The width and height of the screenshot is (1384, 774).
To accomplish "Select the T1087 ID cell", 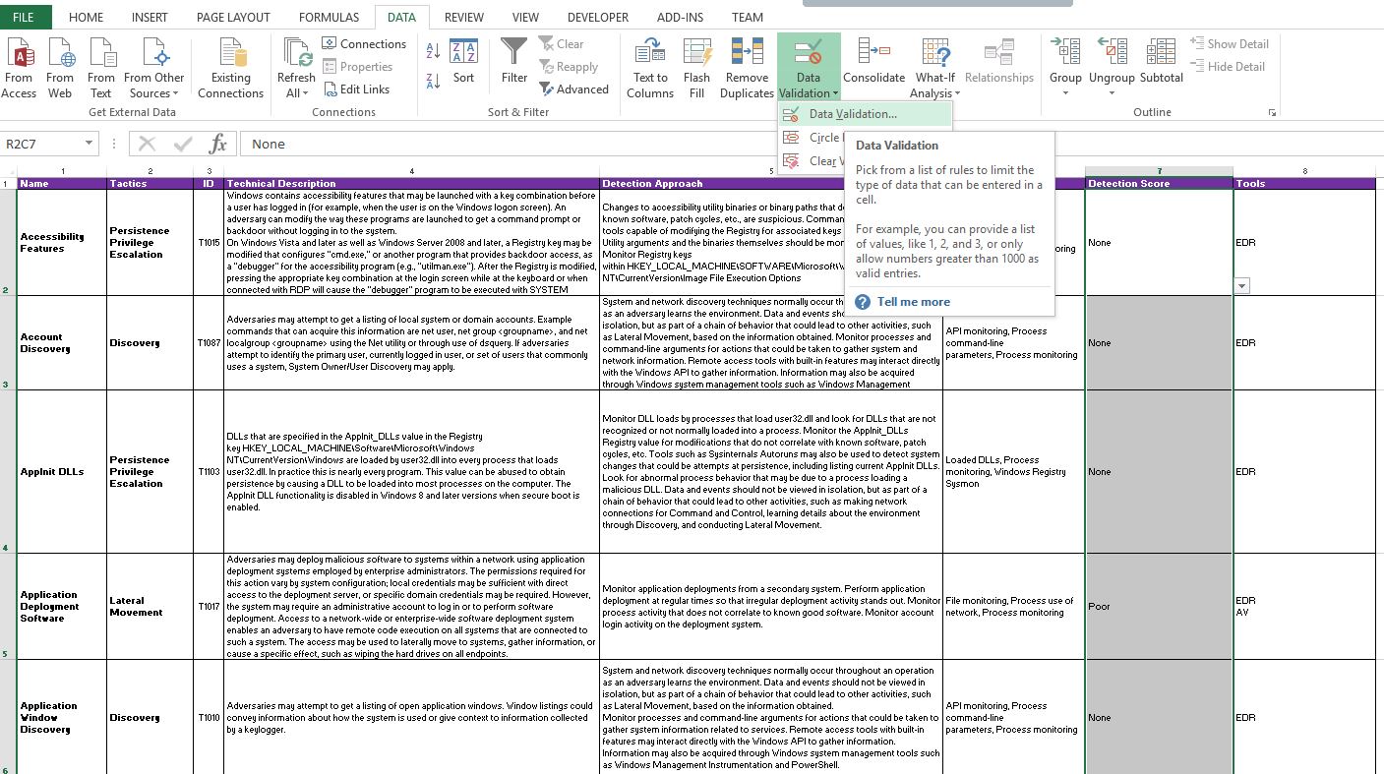I will (x=209, y=343).
